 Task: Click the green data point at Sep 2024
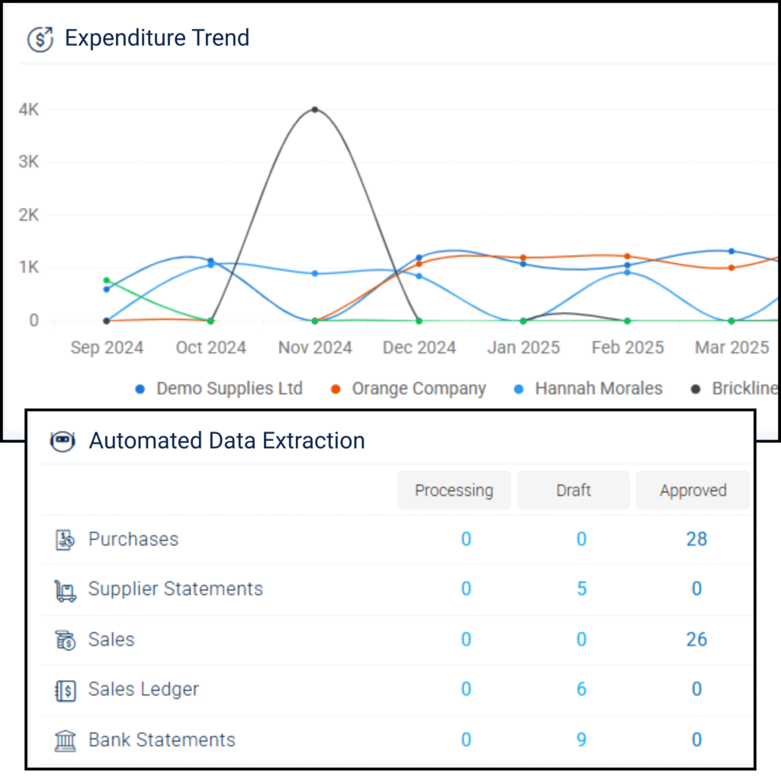coord(107,281)
